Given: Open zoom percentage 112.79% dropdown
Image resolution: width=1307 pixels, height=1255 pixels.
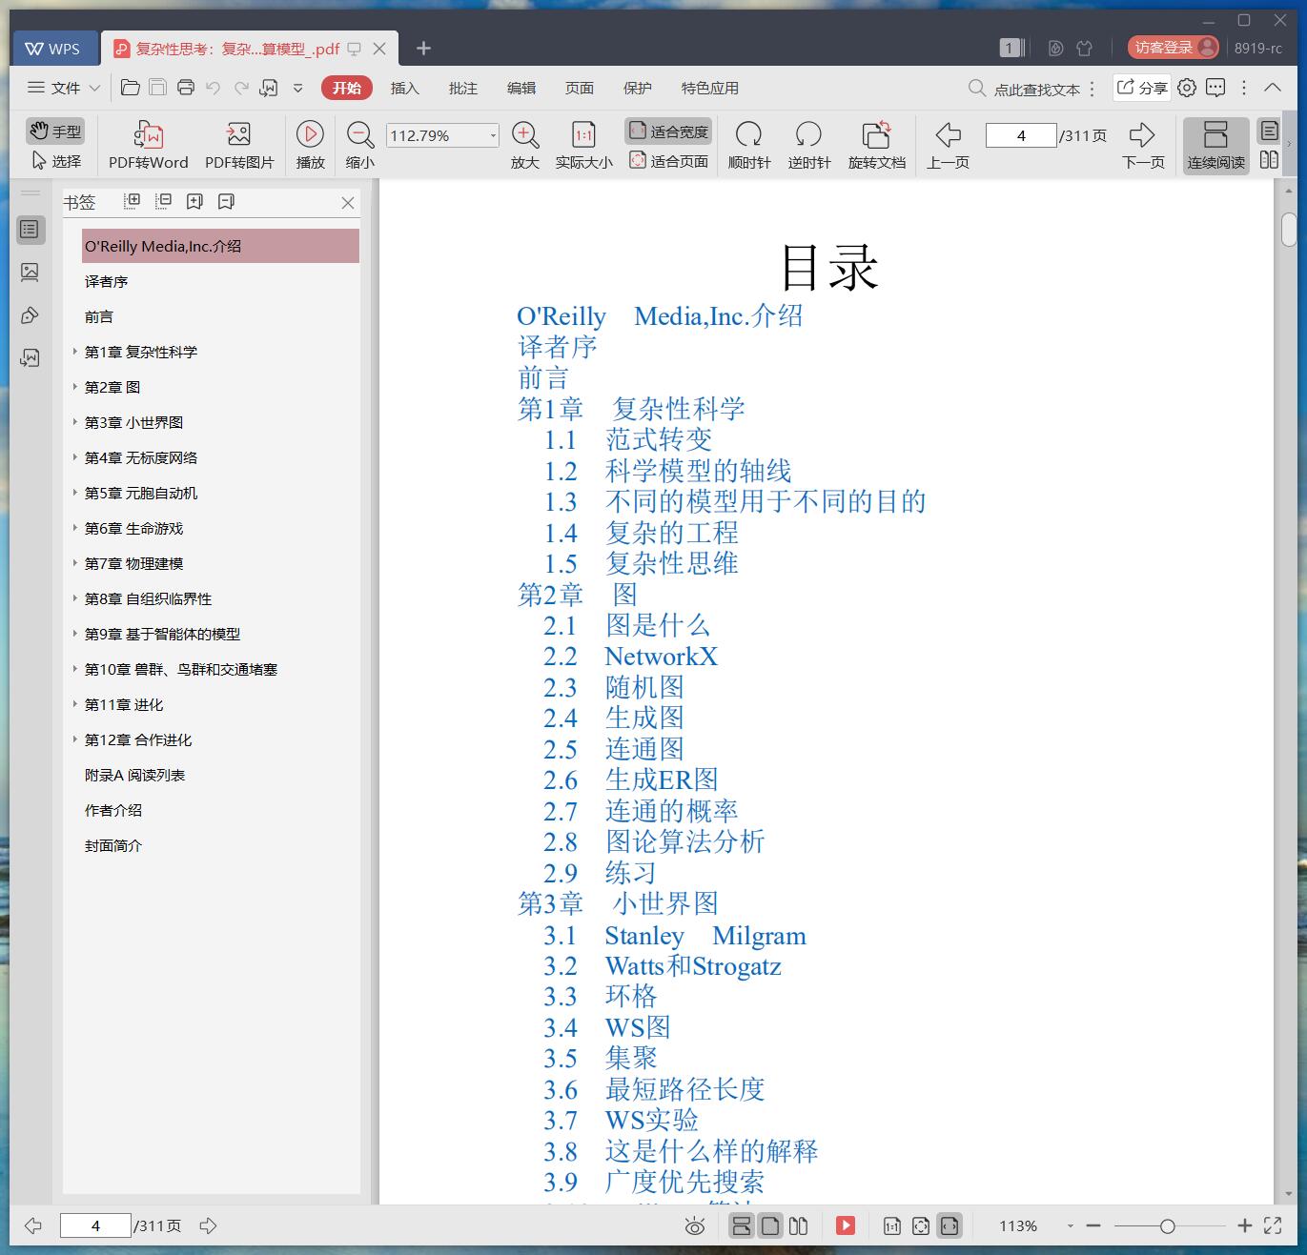Looking at the screenshot, I should tap(493, 135).
